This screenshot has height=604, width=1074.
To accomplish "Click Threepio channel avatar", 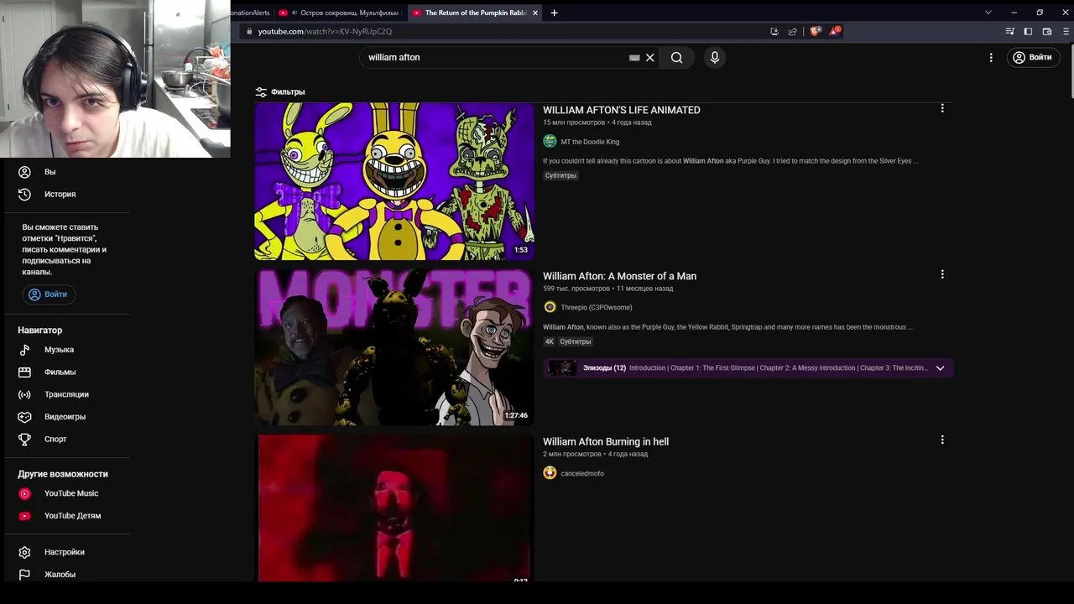I will pyautogui.click(x=550, y=307).
